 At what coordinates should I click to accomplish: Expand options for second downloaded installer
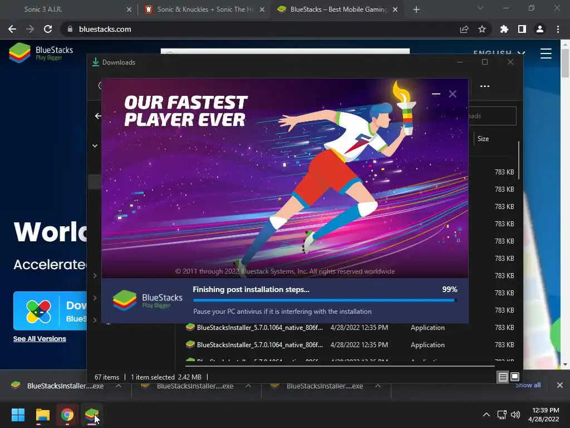tap(248, 386)
